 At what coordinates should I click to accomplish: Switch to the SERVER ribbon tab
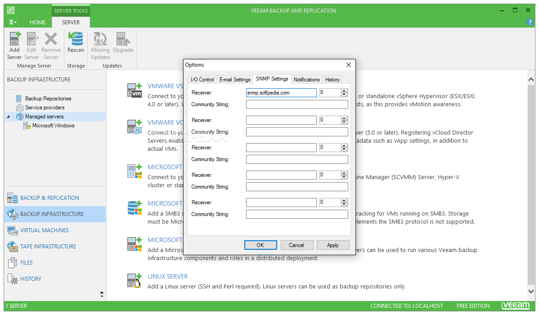71,22
